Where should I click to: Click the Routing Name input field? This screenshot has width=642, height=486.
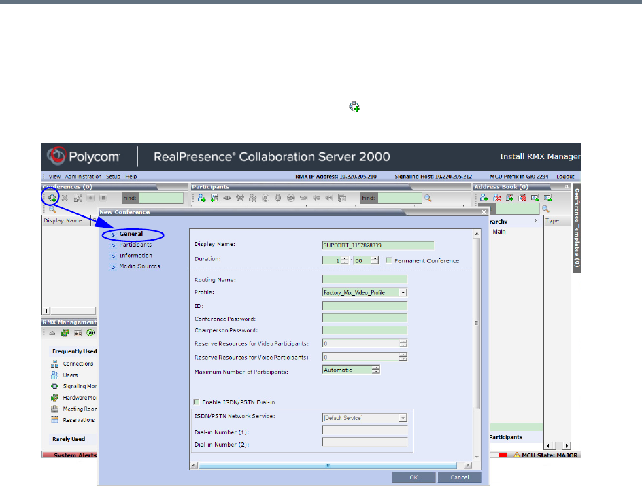tap(365, 279)
